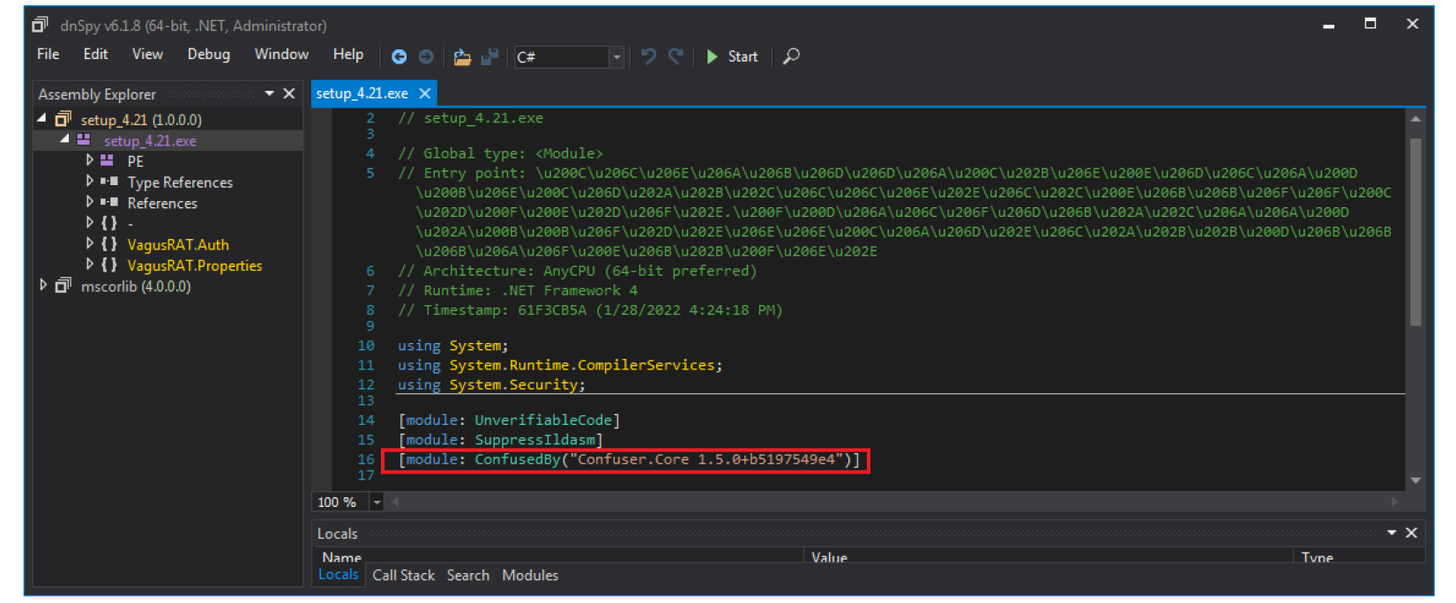Click the Value column header in Locals
Screen dimensions: 1456x603
(1049, 557)
